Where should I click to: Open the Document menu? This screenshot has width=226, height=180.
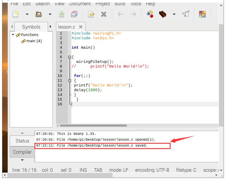point(80,4)
